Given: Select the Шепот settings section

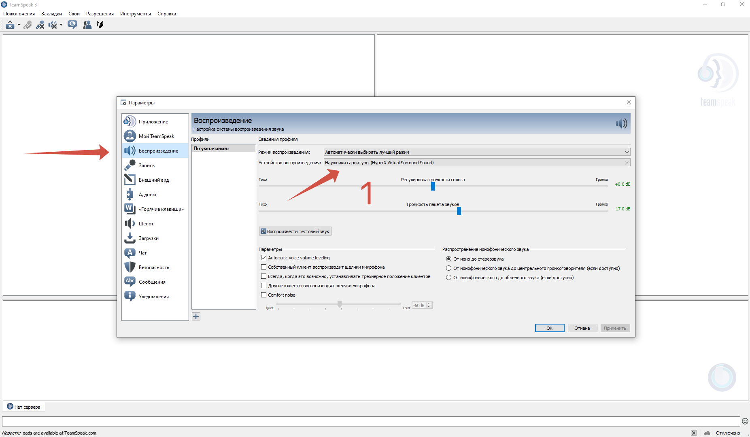Looking at the screenshot, I should point(155,223).
